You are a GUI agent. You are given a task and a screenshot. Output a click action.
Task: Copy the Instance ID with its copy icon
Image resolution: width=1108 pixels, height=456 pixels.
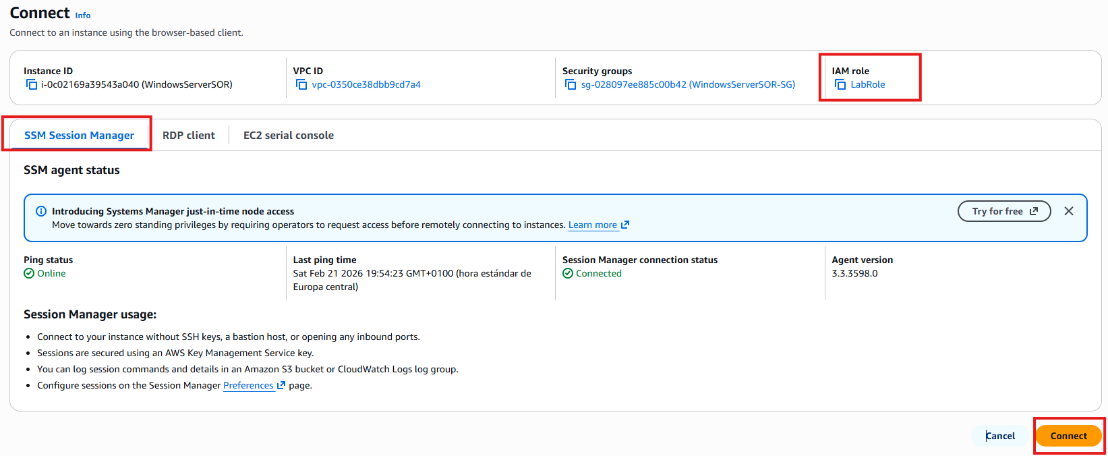(32, 84)
